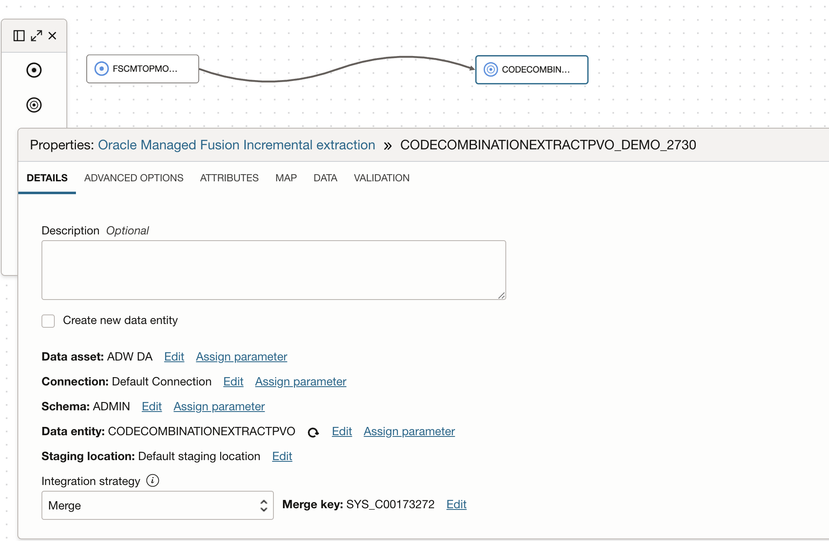Select the target operator in the palette
The width and height of the screenshot is (829, 541).
pyautogui.click(x=34, y=105)
